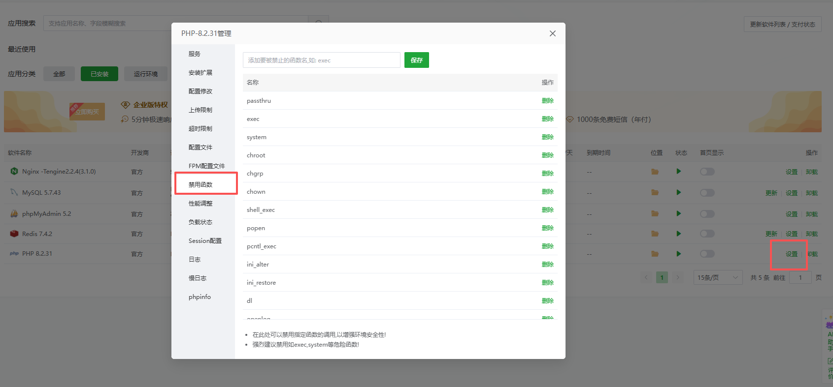
Task: Click the PHP 8.2.31 software icon
Action: click(14, 254)
